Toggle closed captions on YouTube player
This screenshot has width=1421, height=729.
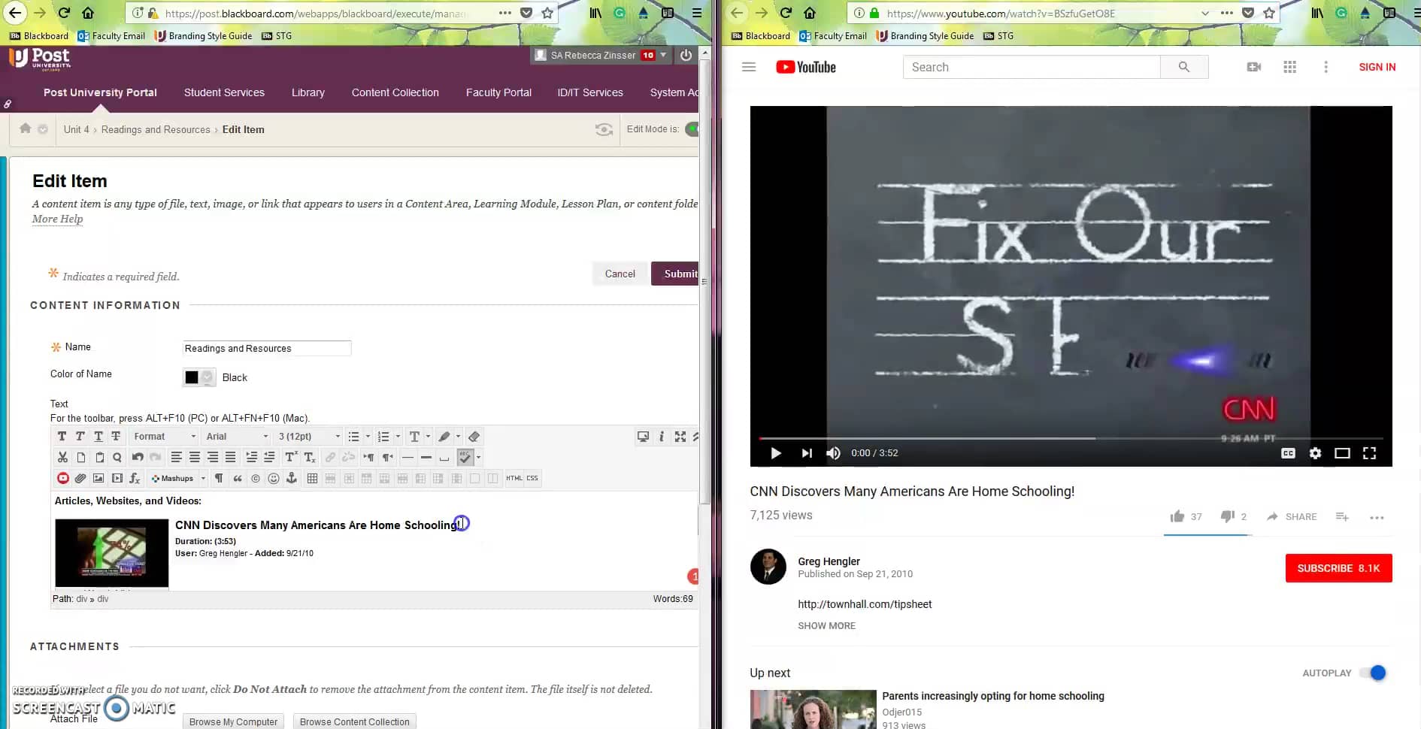tap(1288, 453)
